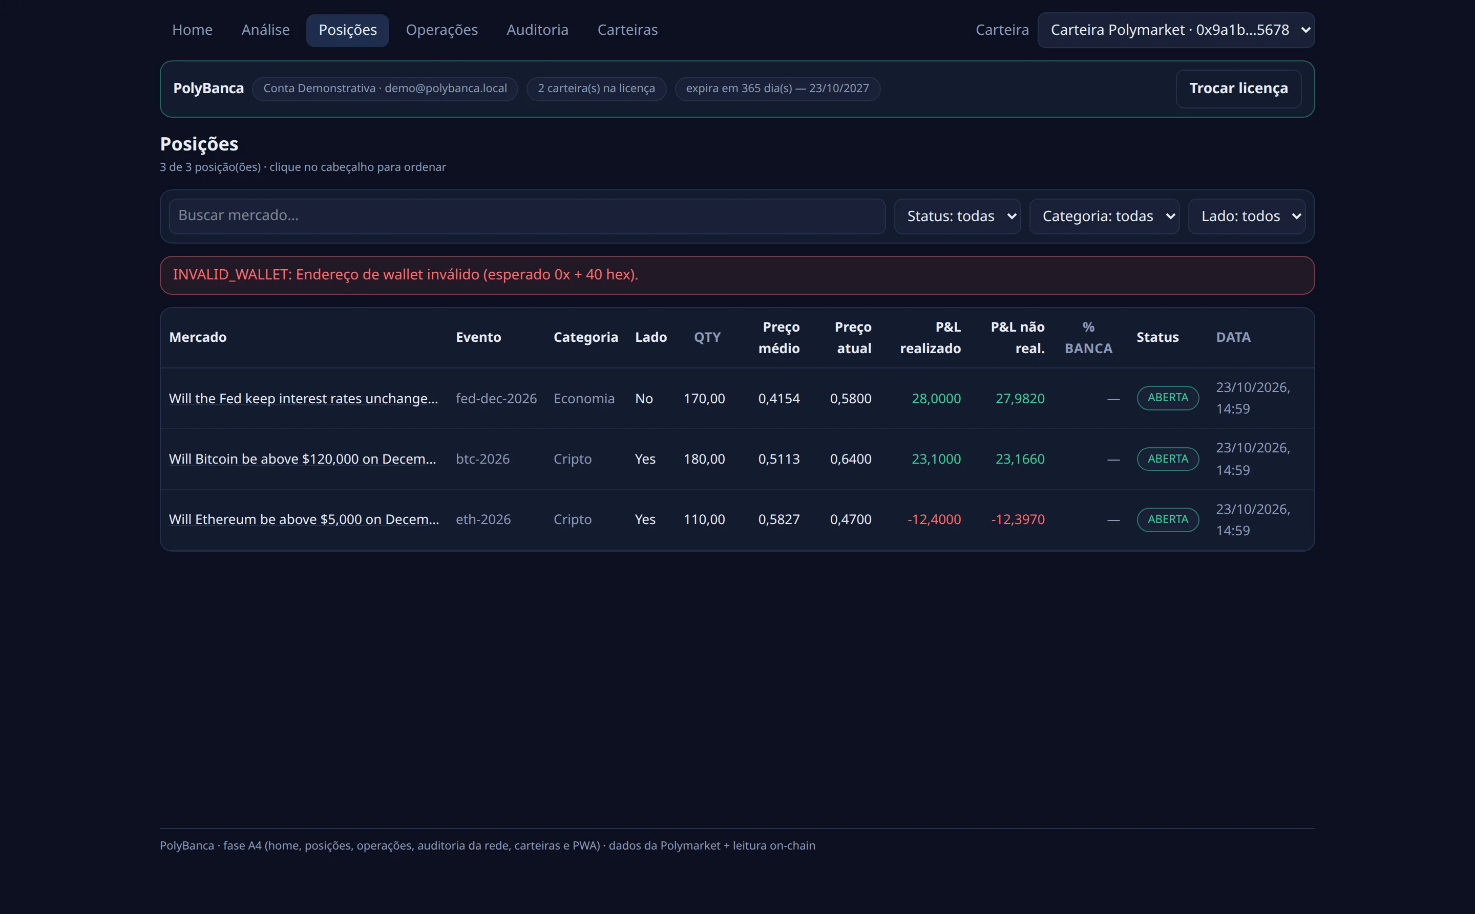Click the Conta Demonstrativa account badge
The width and height of the screenshot is (1475, 914).
385,89
